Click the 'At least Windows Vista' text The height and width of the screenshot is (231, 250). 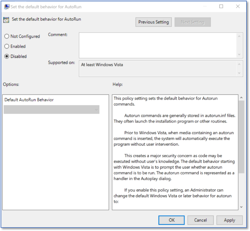tap(102, 65)
